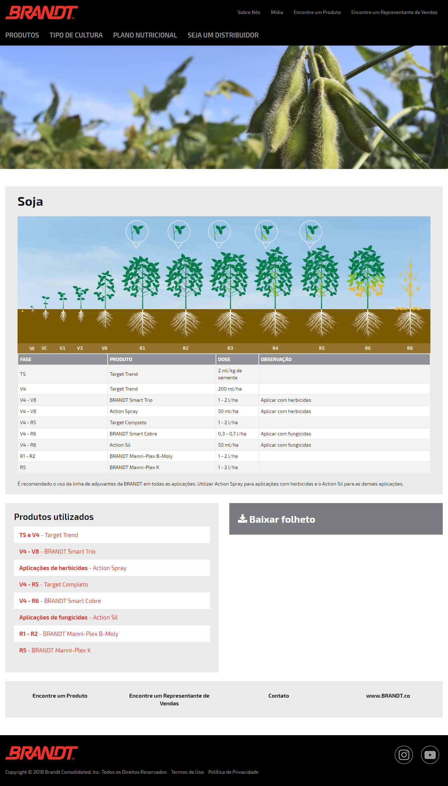Open Termos de Uso link

click(x=187, y=772)
